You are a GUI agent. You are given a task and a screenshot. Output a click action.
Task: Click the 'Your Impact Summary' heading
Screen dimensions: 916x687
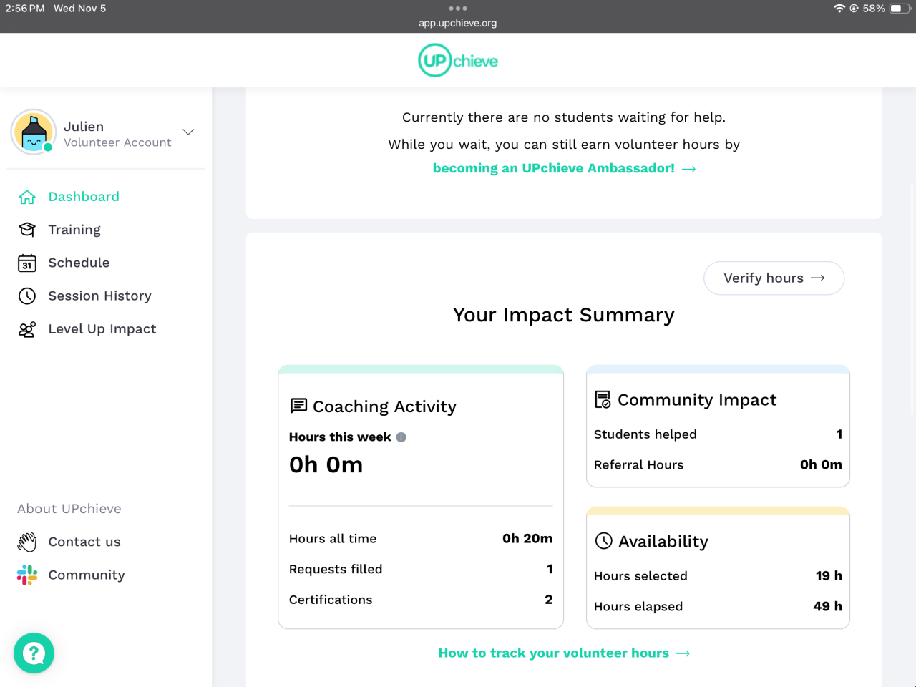pos(564,315)
